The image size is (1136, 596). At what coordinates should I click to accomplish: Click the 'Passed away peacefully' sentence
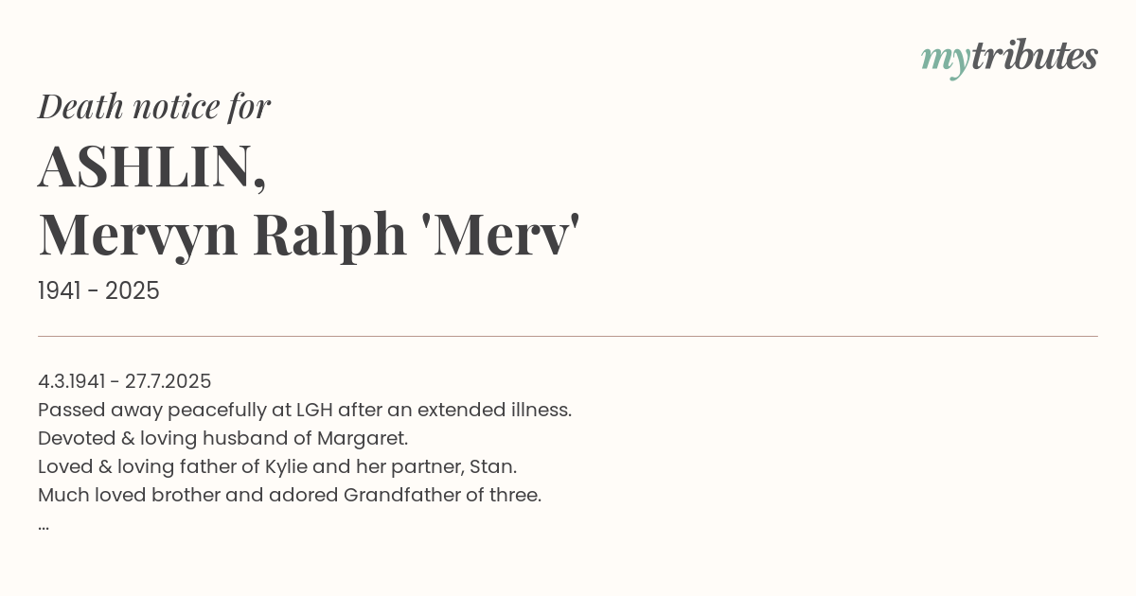305,410
